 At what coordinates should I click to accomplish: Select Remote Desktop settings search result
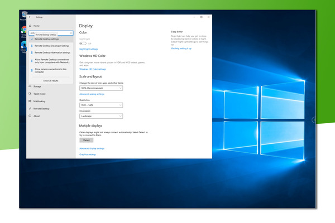coord(47,39)
